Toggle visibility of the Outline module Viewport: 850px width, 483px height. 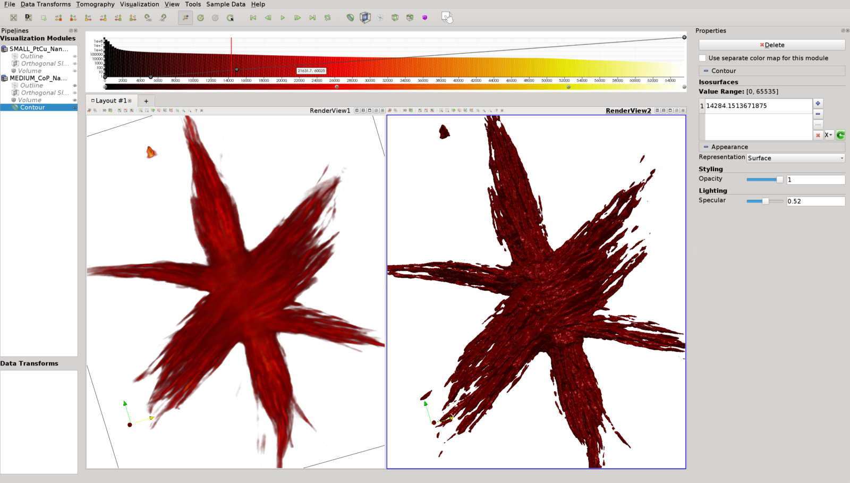[x=75, y=56]
